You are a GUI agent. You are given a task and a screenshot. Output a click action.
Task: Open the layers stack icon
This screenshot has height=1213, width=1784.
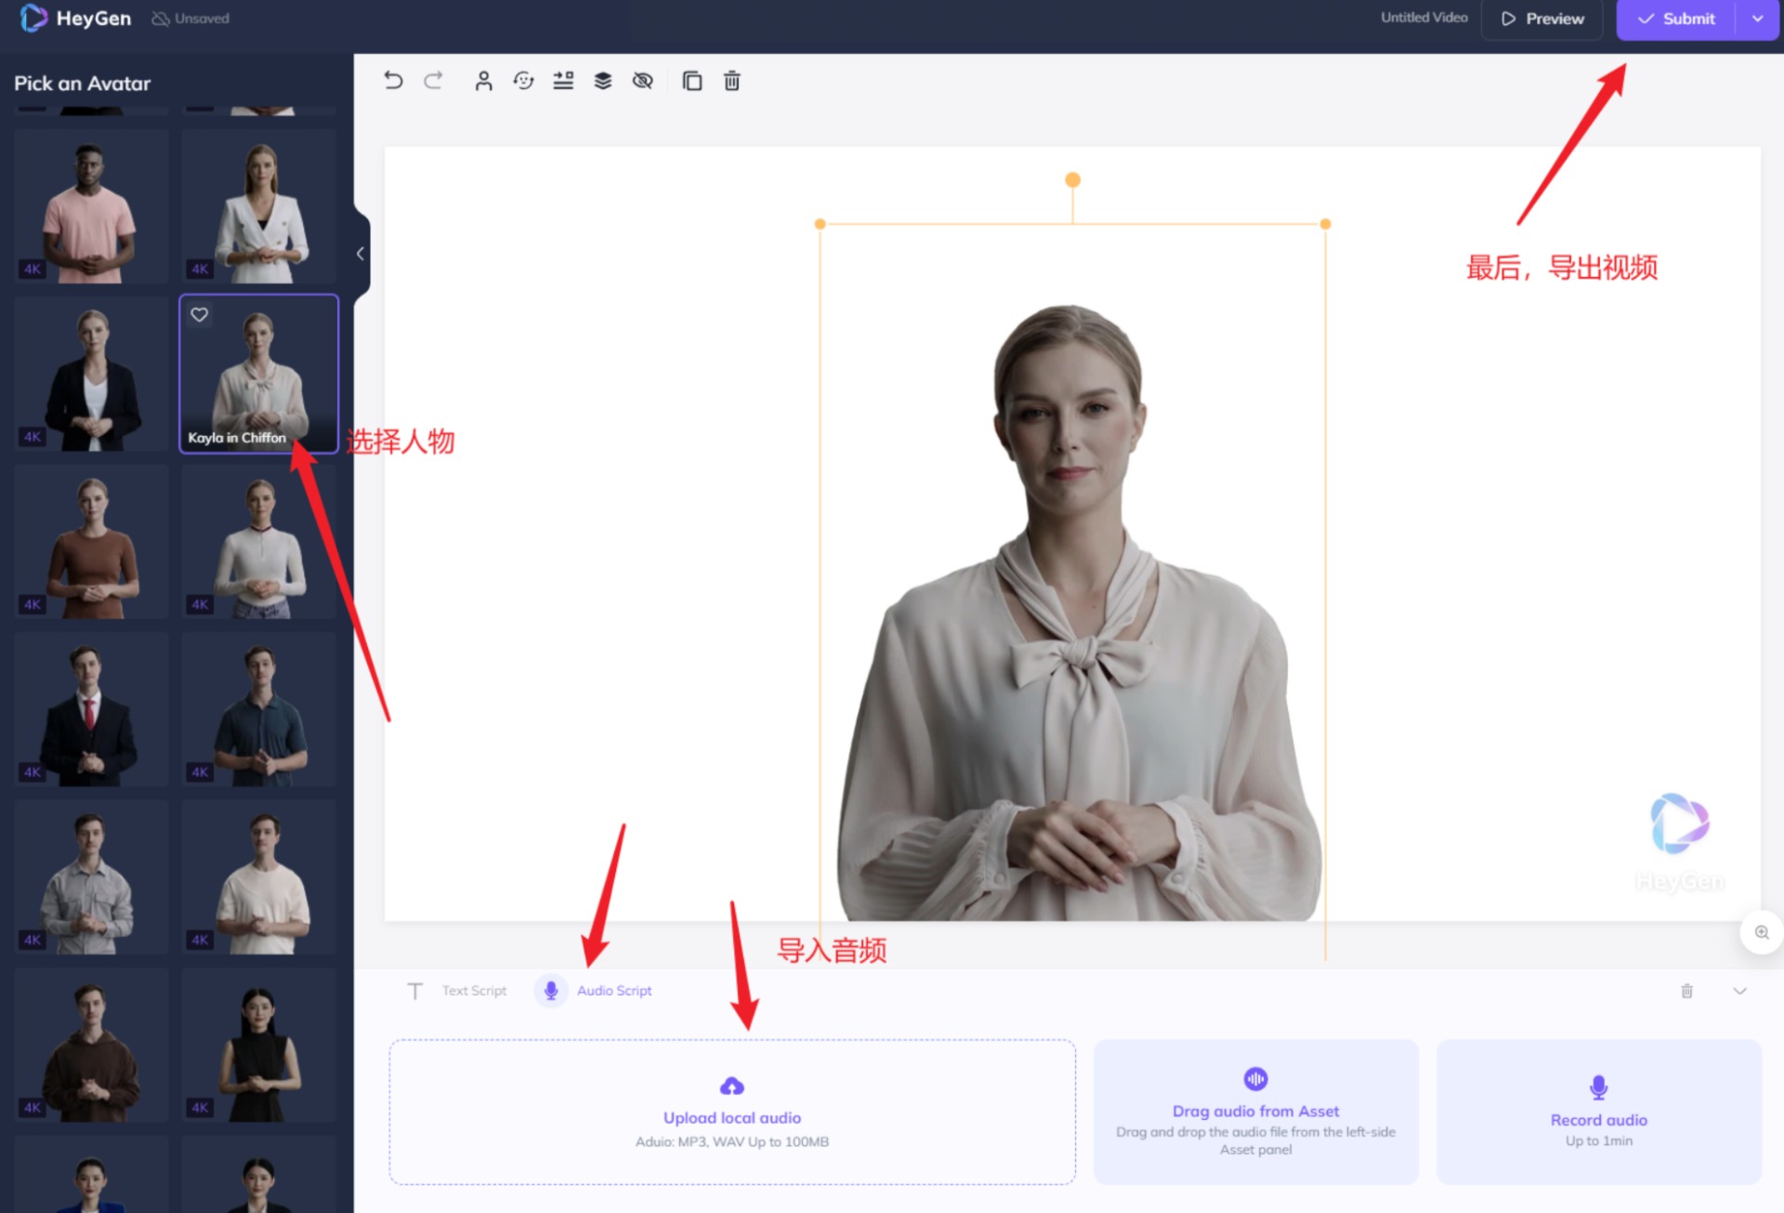pyautogui.click(x=603, y=81)
